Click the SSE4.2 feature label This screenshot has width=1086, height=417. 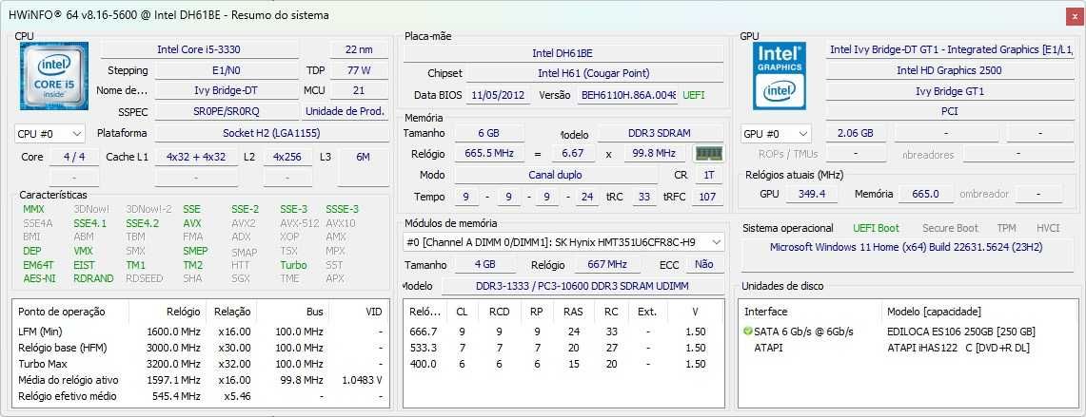click(x=142, y=223)
